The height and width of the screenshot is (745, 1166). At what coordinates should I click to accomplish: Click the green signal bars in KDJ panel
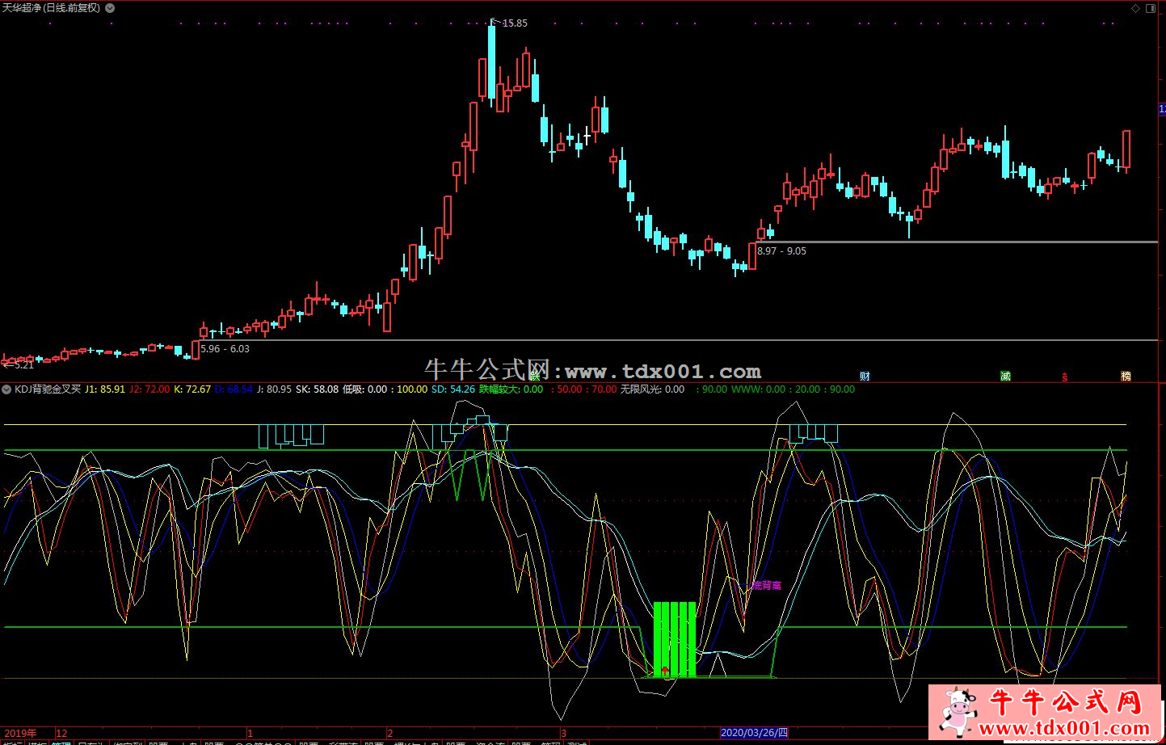(674, 639)
